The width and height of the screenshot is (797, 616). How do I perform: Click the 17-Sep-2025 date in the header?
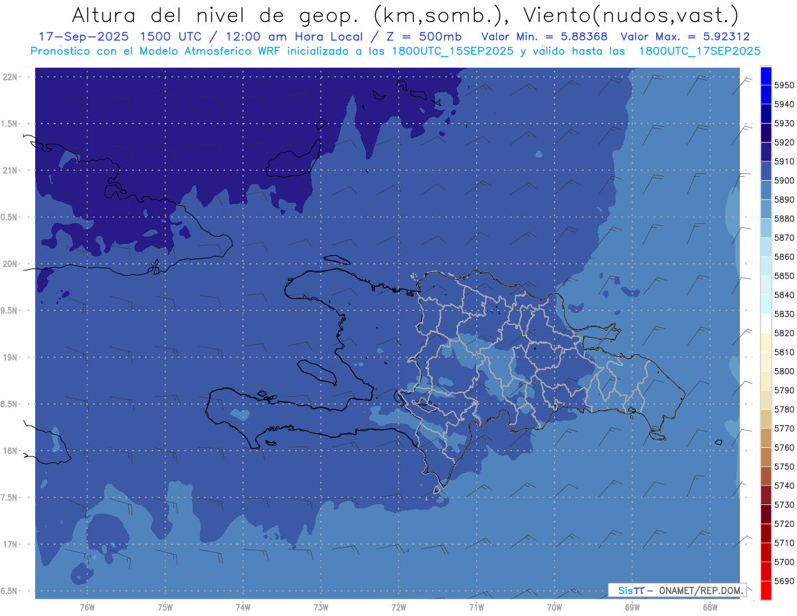[x=74, y=37]
